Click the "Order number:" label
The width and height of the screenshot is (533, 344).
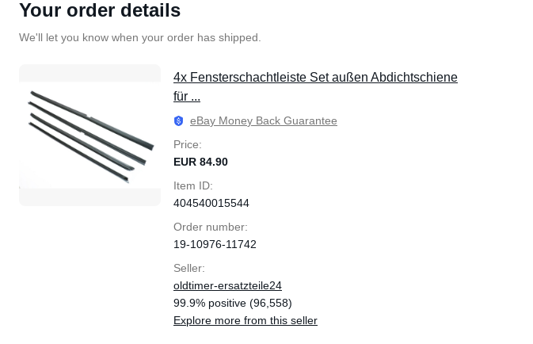coord(211,227)
